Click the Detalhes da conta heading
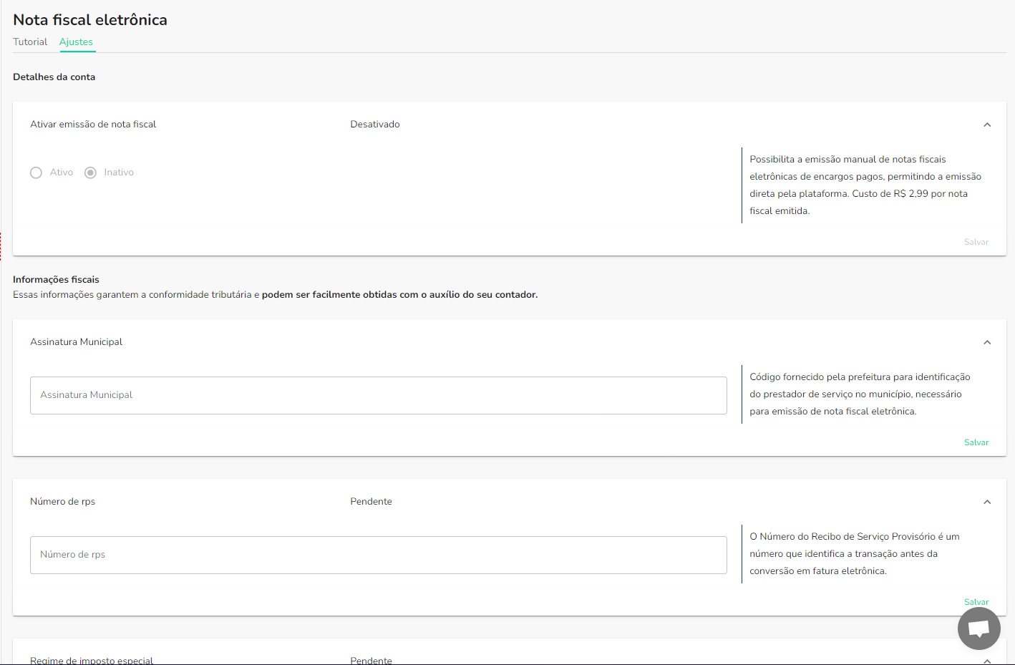Viewport: 1015px width, 665px height. (x=54, y=77)
